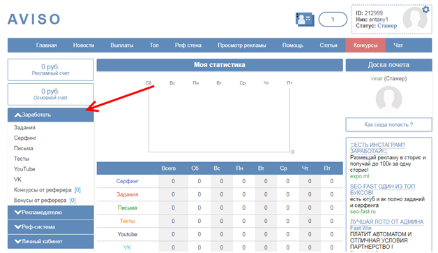Screen dimensions: 438x253
Task: Click the Ср day label on the chart
Action: click(243, 83)
